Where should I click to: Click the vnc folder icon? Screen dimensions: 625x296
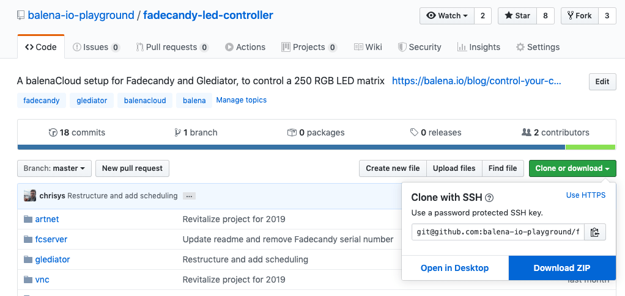pos(28,280)
